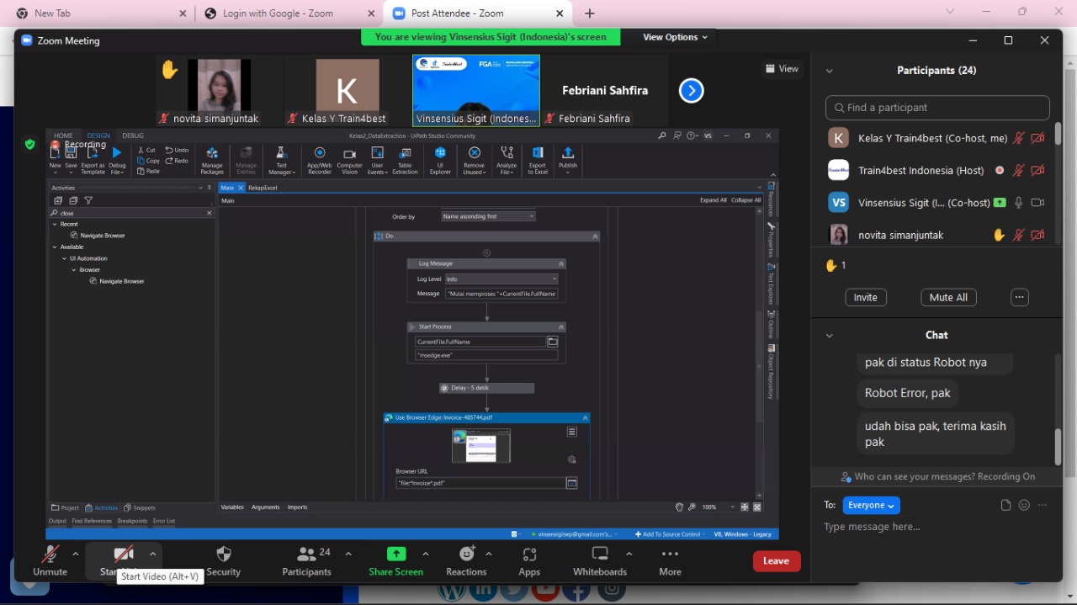The image size is (1077, 605).
Task: Open the Apps icon in toolbar
Action: click(x=529, y=555)
